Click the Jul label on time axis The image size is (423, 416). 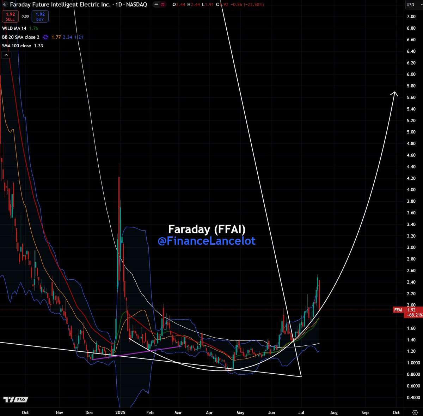[301, 412]
